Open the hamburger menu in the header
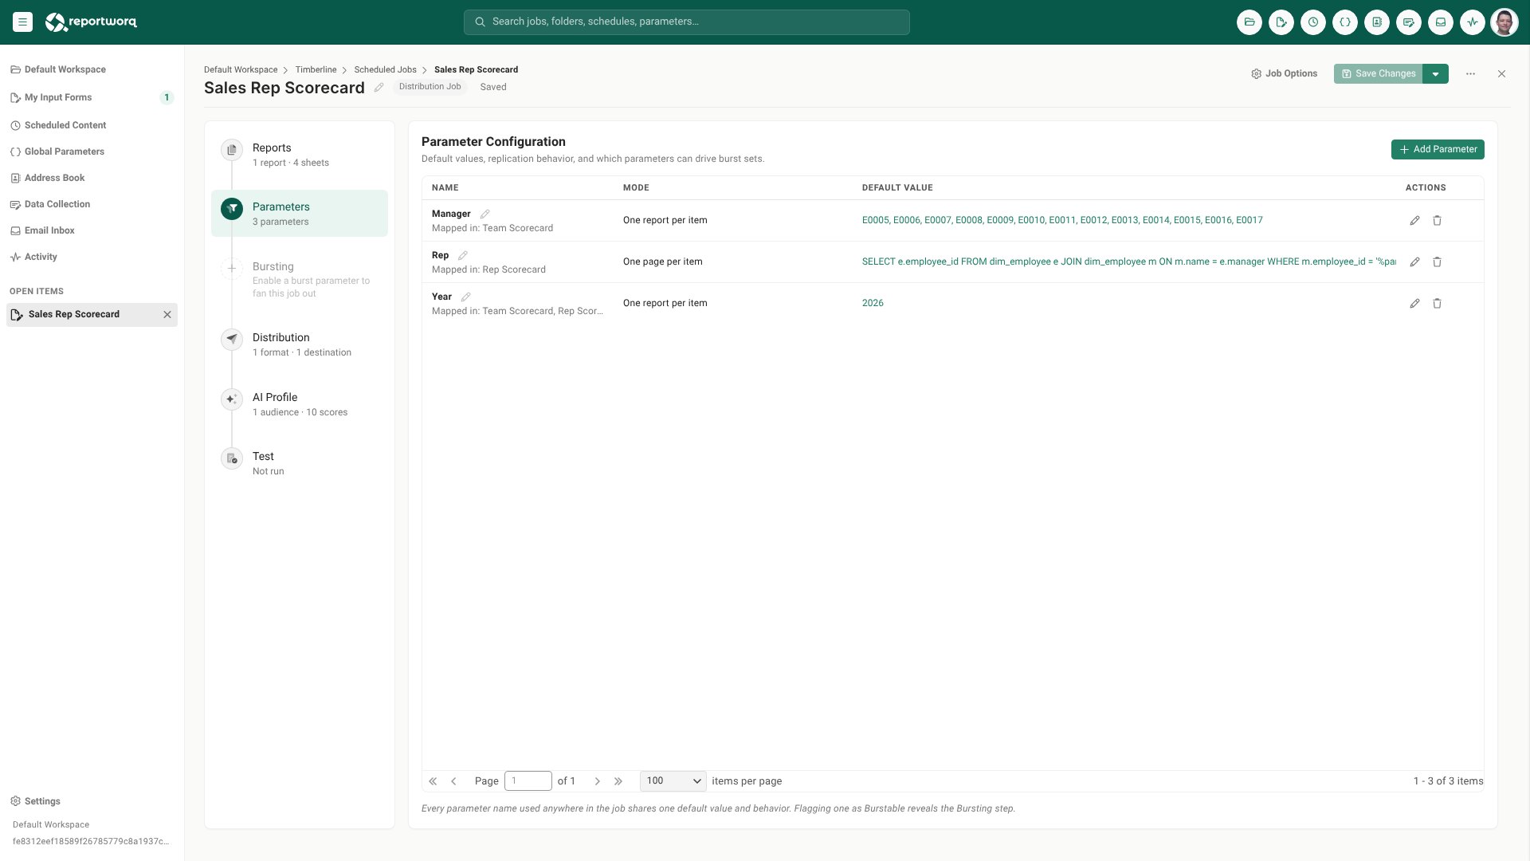The width and height of the screenshot is (1530, 861). (22, 22)
